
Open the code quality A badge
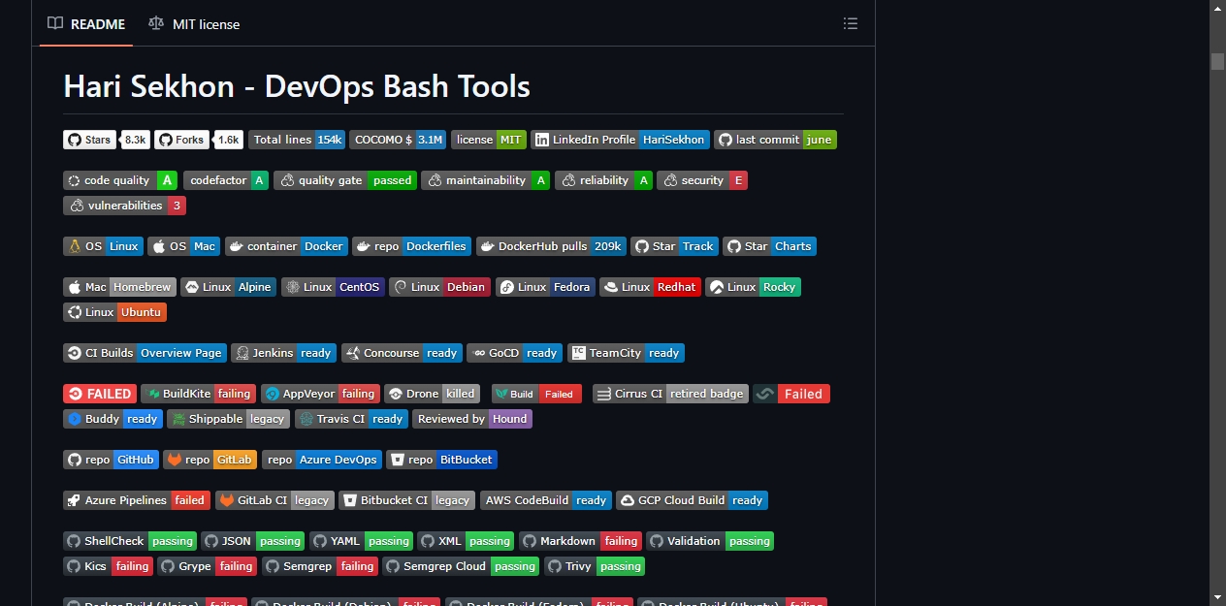point(120,180)
